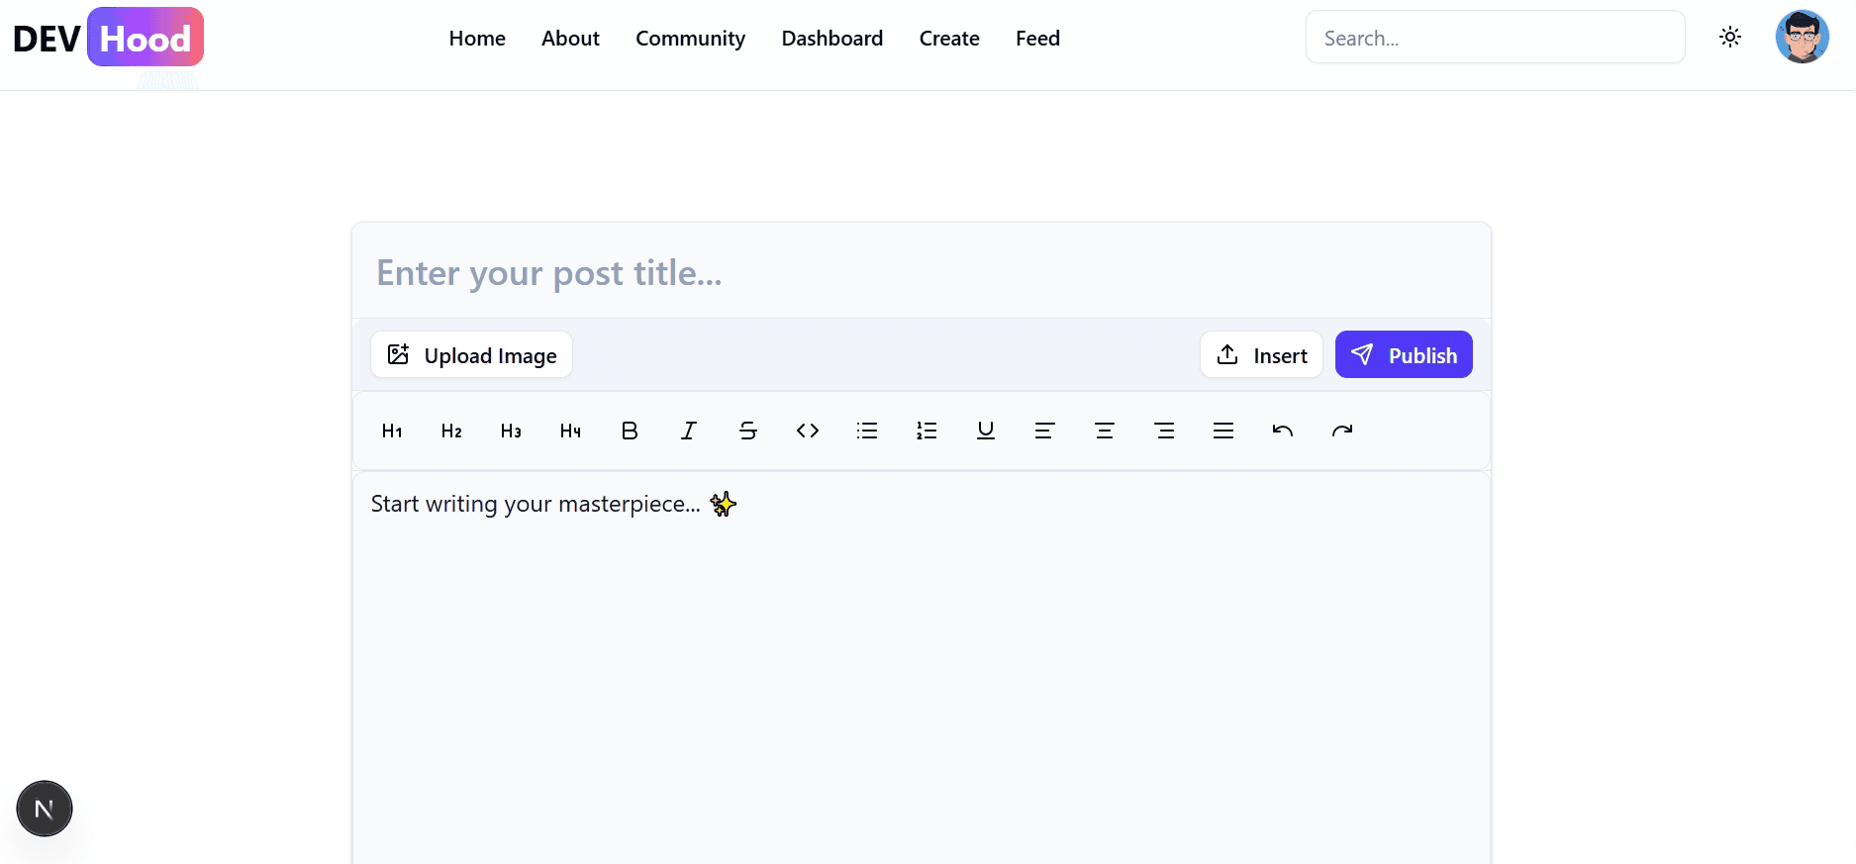Open the Next.js dev tools badge
Screen dimensions: 1856x864
pos(45,809)
